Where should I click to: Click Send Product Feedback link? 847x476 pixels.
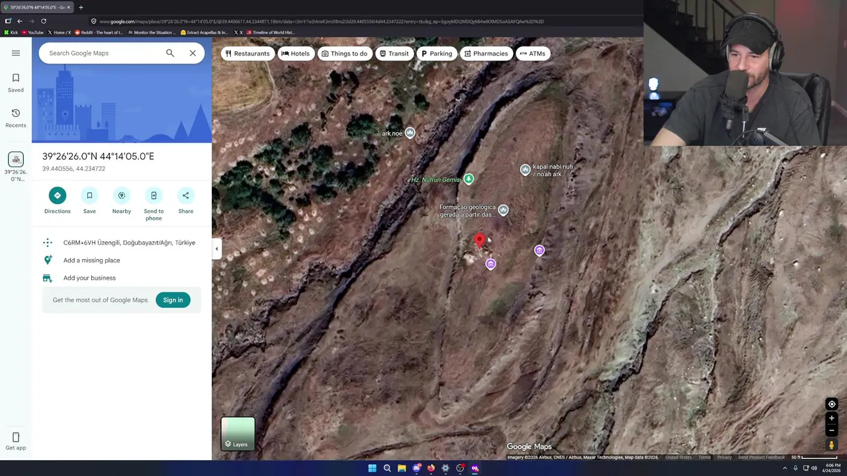pyautogui.click(x=761, y=457)
